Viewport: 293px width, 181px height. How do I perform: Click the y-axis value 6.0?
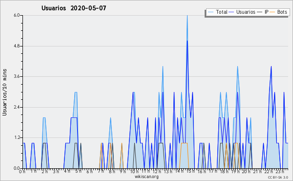tap(17, 15)
